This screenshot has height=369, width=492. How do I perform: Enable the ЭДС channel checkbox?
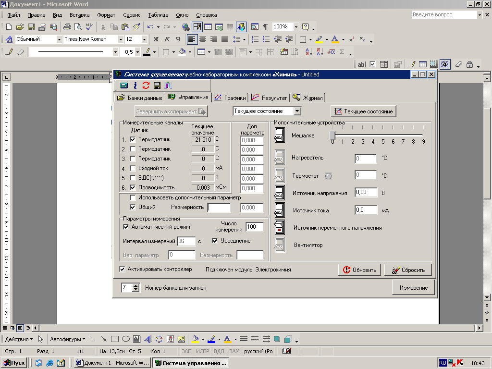pos(133,178)
